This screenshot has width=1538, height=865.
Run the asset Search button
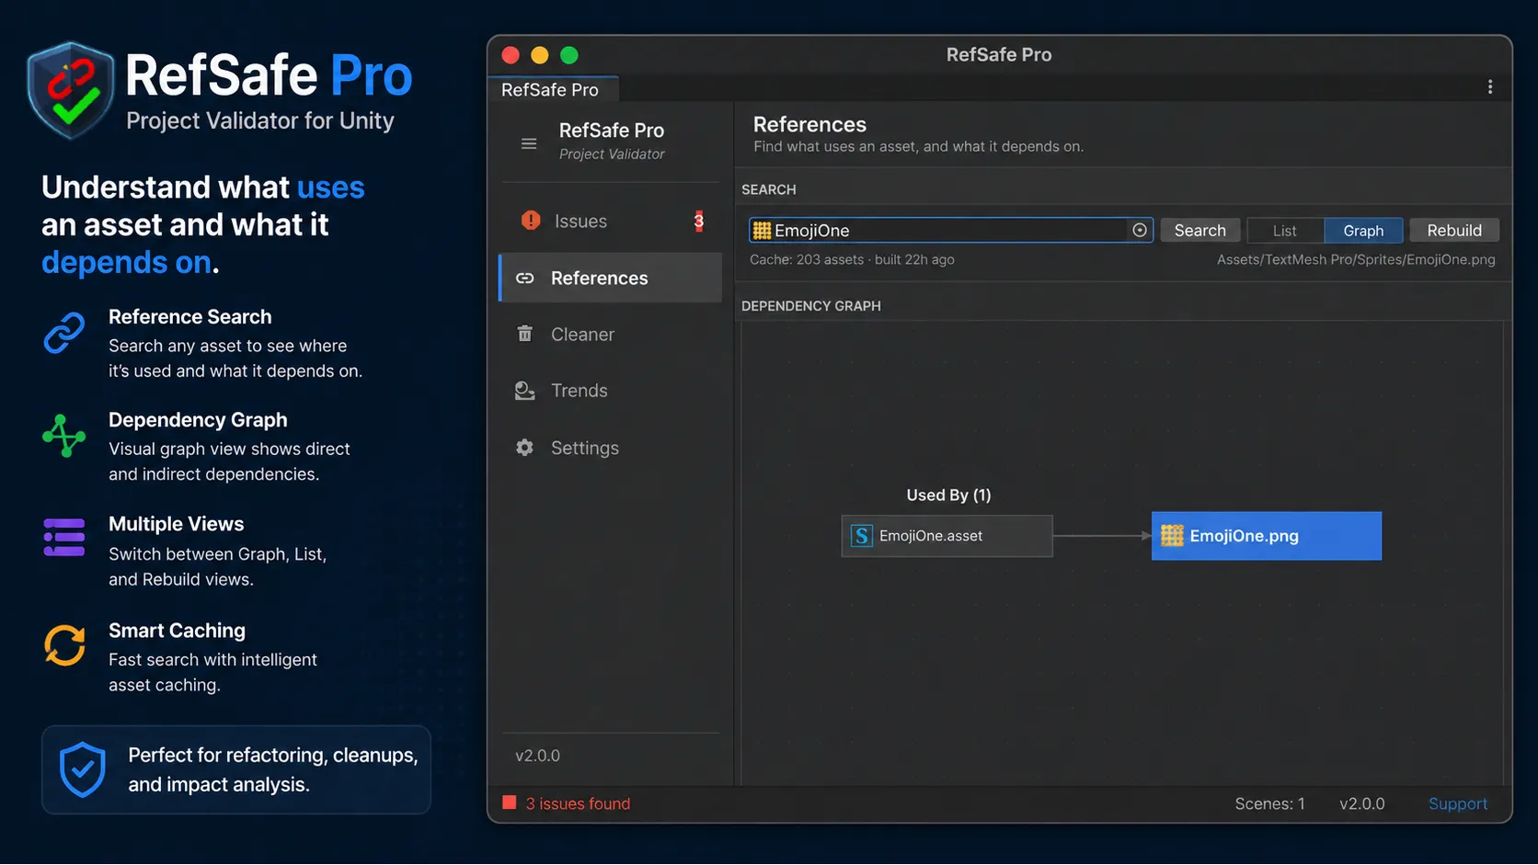(1200, 231)
